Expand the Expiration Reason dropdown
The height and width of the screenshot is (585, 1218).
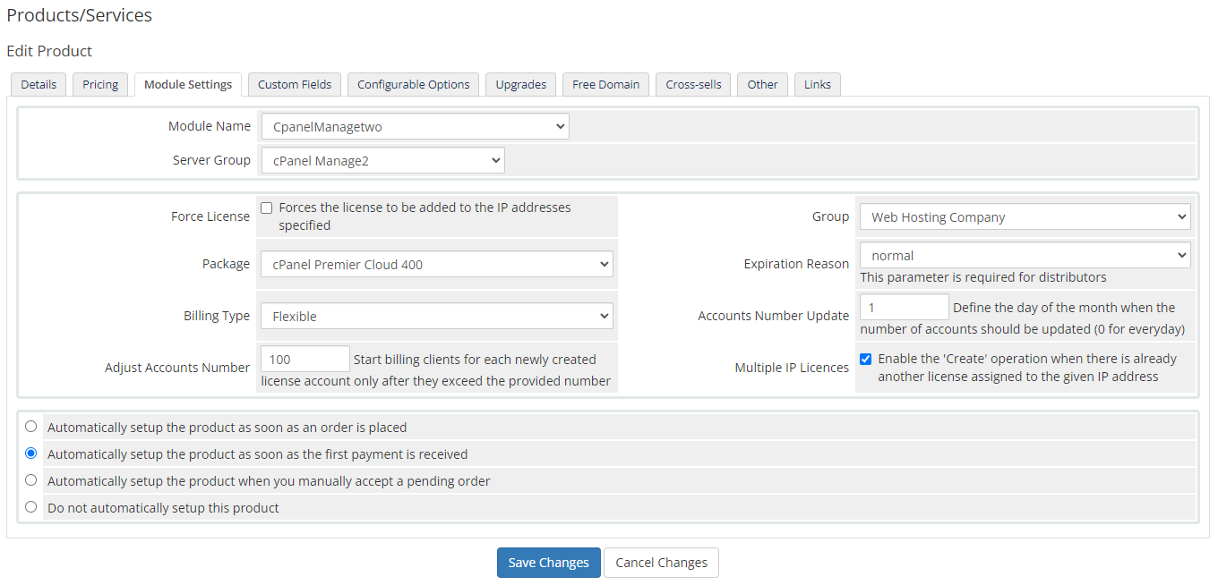click(x=1025, y=256)
